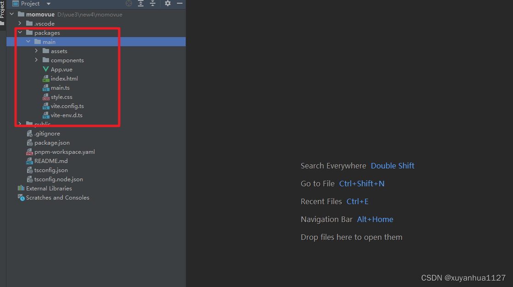
Task: Click the Project tab on the left edge
Action: coord(3,11)
